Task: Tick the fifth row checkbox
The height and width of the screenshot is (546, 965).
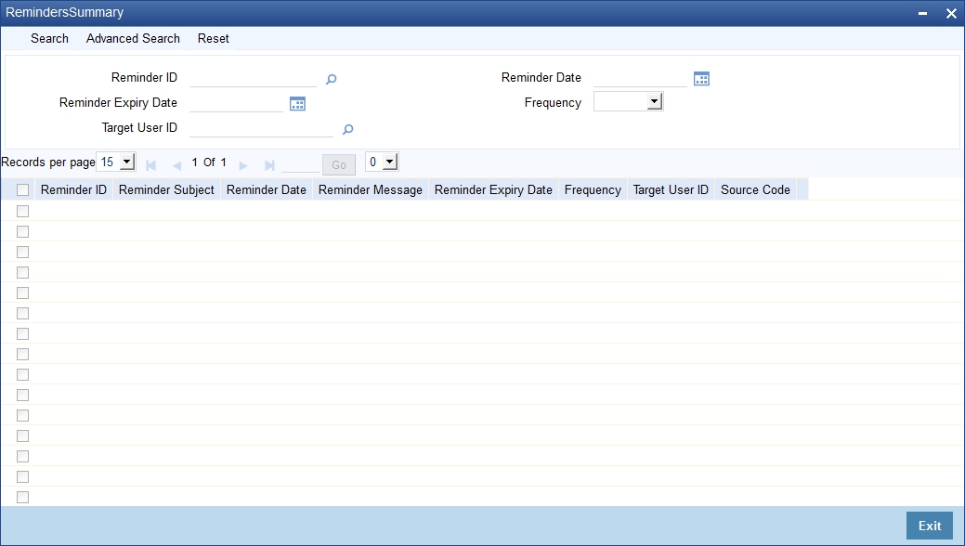Action: point(23,292)
